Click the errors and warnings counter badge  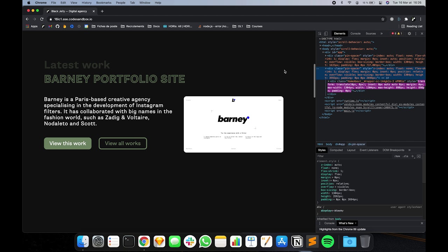click(397, 34)
